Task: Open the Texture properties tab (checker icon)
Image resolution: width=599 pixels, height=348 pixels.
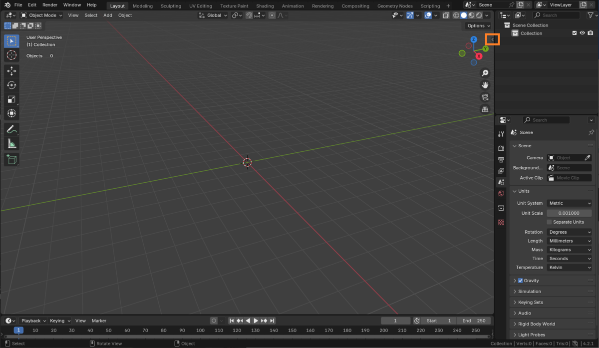Action: (x=501, y=223)
